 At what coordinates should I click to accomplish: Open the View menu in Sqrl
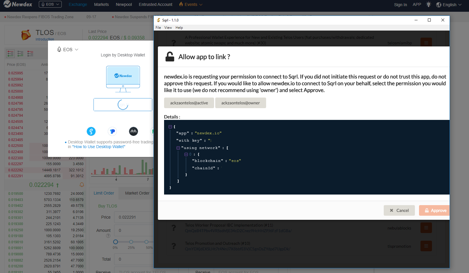pyautogui.click(x=168, y=28)
